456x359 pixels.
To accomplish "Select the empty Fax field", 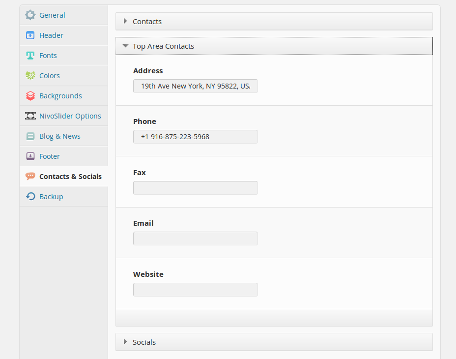I will [x=195, y=188].
